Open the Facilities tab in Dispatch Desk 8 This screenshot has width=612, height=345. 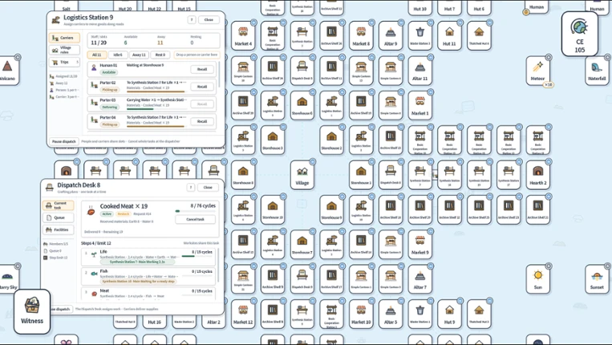tap(59, 230)
